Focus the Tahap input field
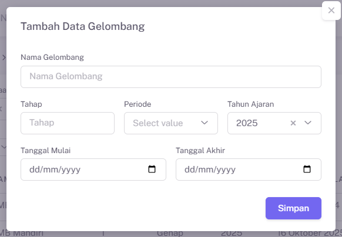Screen dimensions: 342x237 click(x=68, y=123)
